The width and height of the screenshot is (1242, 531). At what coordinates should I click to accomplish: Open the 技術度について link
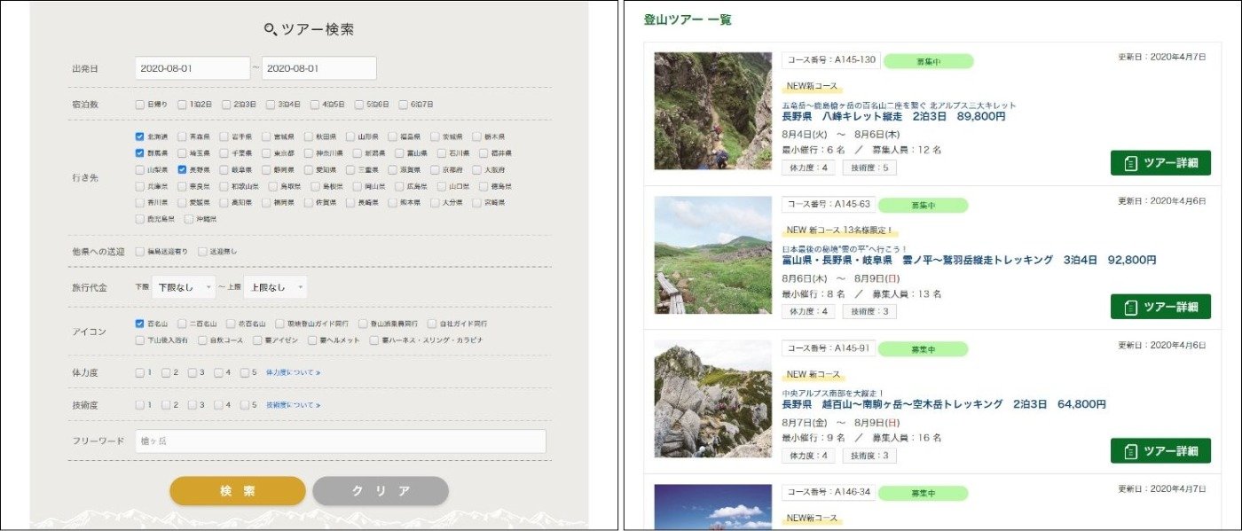pyautogui.click(x=293, y=405)
